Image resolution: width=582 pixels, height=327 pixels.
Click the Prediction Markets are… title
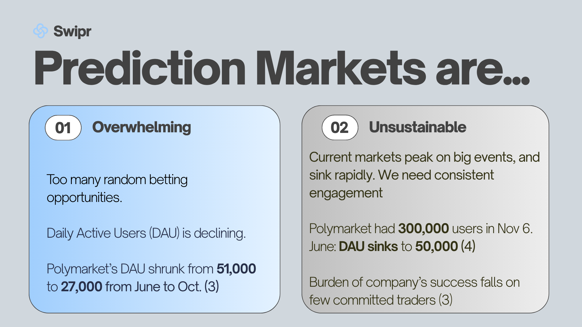pyautogui.click(x=282, y=68)
